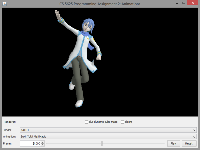Open the Model dropdown showing KAITO
The height and width of the screenshot is (150, 200).
pyautogui.click(x=108, y=130)
